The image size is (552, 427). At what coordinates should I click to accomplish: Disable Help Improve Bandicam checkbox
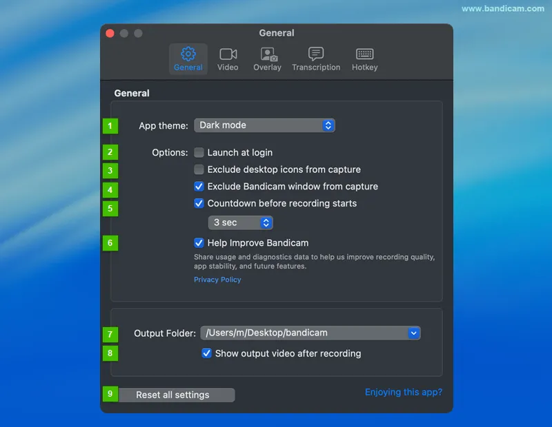tap(199, 243)
